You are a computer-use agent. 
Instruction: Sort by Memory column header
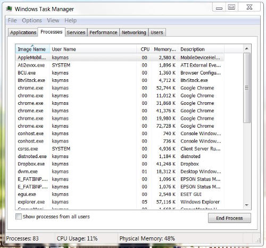(x=165, y=49)
